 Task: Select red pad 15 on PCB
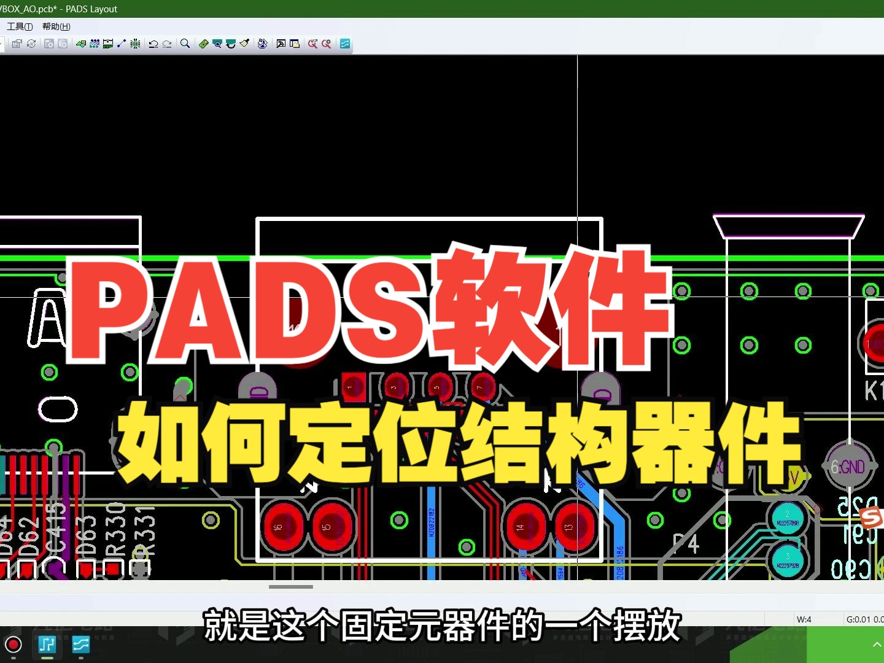point(333,527)
